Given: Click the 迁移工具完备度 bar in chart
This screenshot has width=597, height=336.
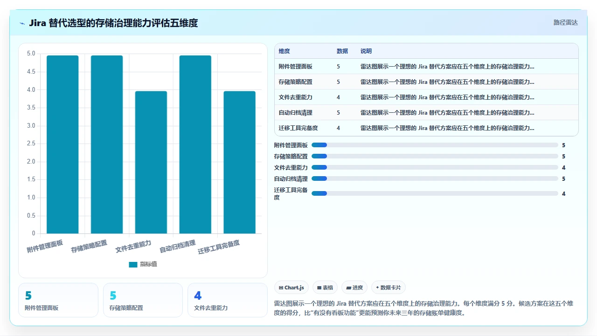Looking at the screenshot, I should [239, 162].
